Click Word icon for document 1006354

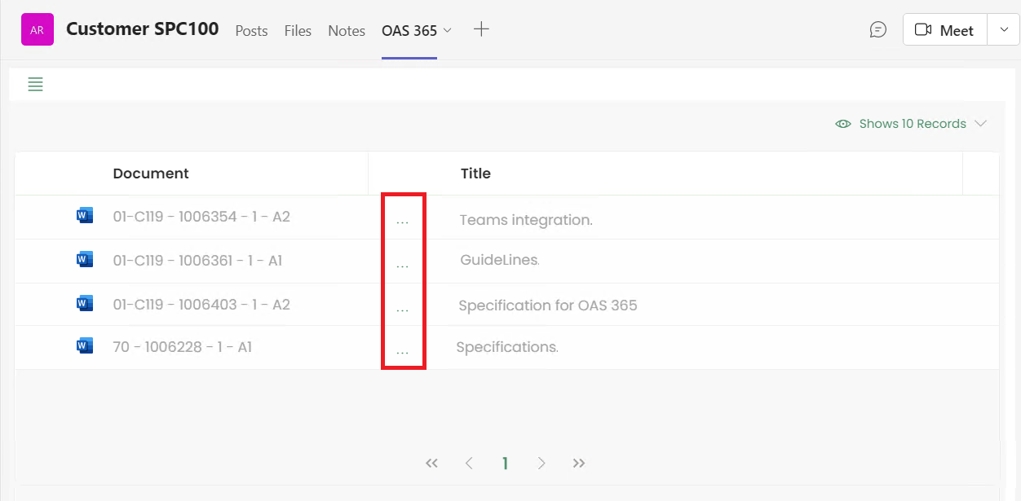pos(85,216)
